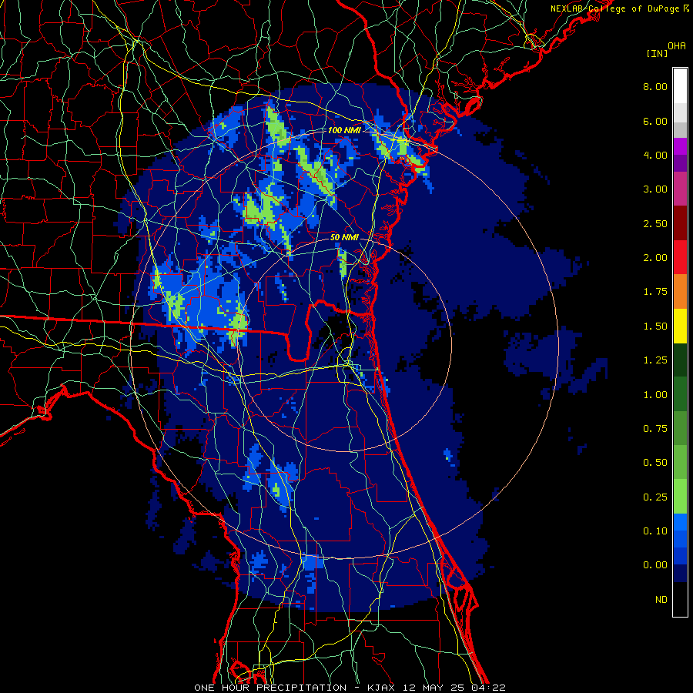
Task: Pick the white swatch at the legend top
Action: [680, 85]
